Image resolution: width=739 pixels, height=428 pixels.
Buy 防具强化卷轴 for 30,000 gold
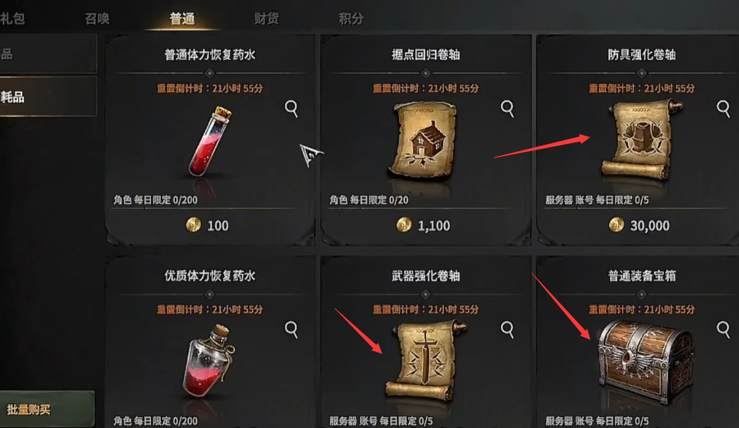[640, 225]
